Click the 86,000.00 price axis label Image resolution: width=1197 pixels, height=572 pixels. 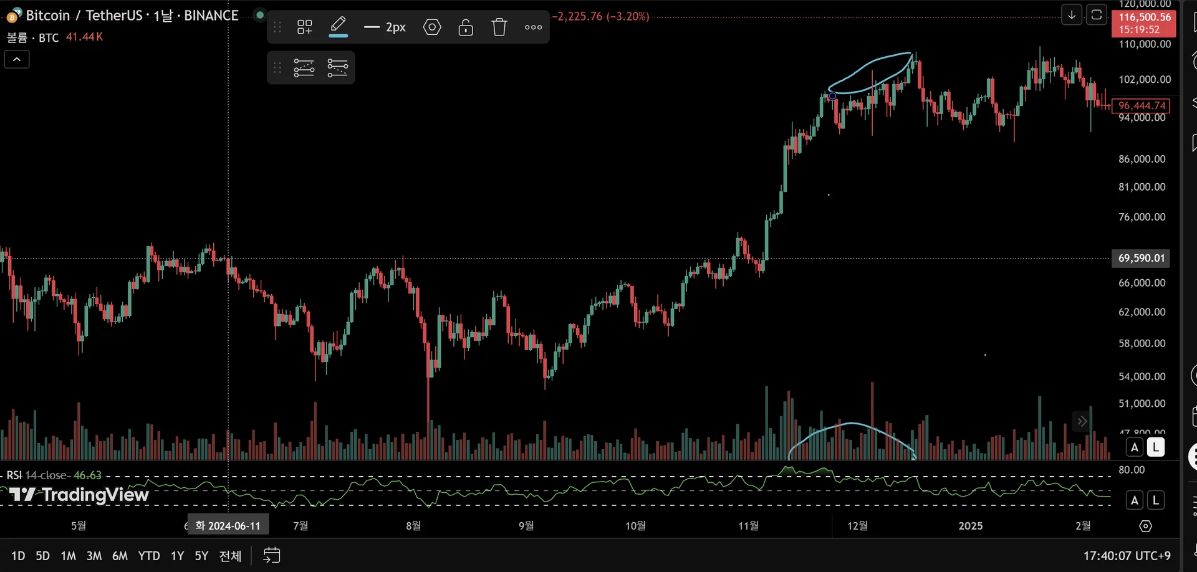(x=1142, y=159)
